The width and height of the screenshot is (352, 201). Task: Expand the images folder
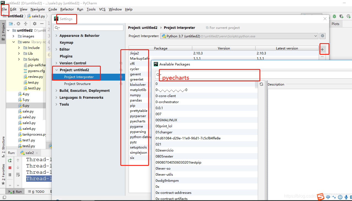[13, 36]
